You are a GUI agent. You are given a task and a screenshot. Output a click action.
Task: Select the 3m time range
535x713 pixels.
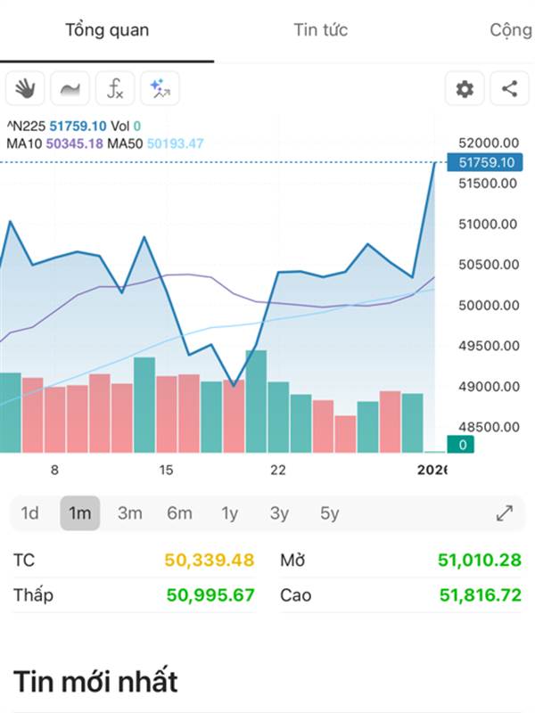point(130,513)
